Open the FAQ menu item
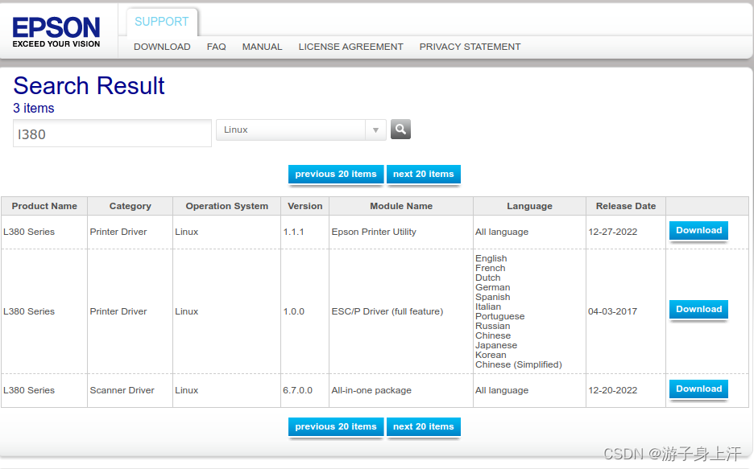The width and height of the screenshot is (754, 469). click(x=217, y=47)
